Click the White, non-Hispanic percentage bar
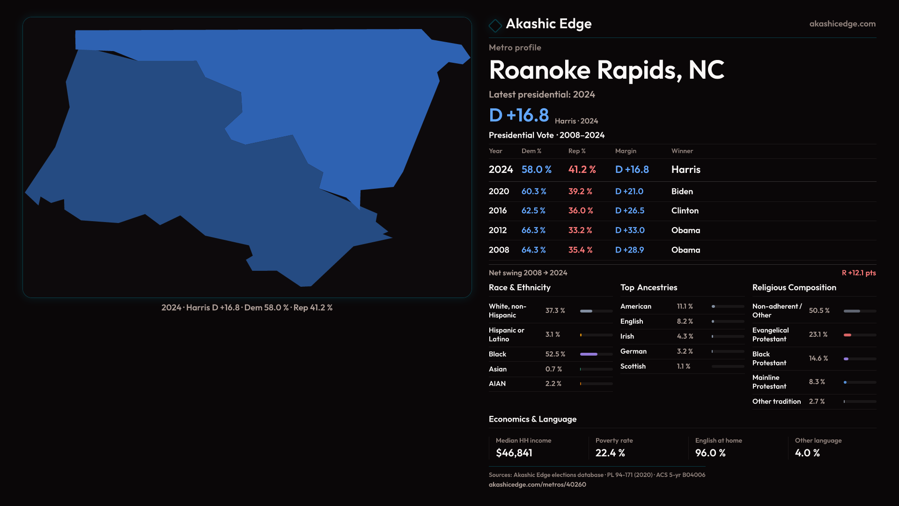The height and width of the screenshot is (506, 899). coord(586,311)
